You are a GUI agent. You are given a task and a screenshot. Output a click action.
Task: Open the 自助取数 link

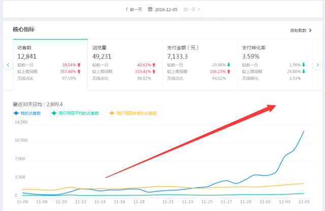click(x=300, y=30)
